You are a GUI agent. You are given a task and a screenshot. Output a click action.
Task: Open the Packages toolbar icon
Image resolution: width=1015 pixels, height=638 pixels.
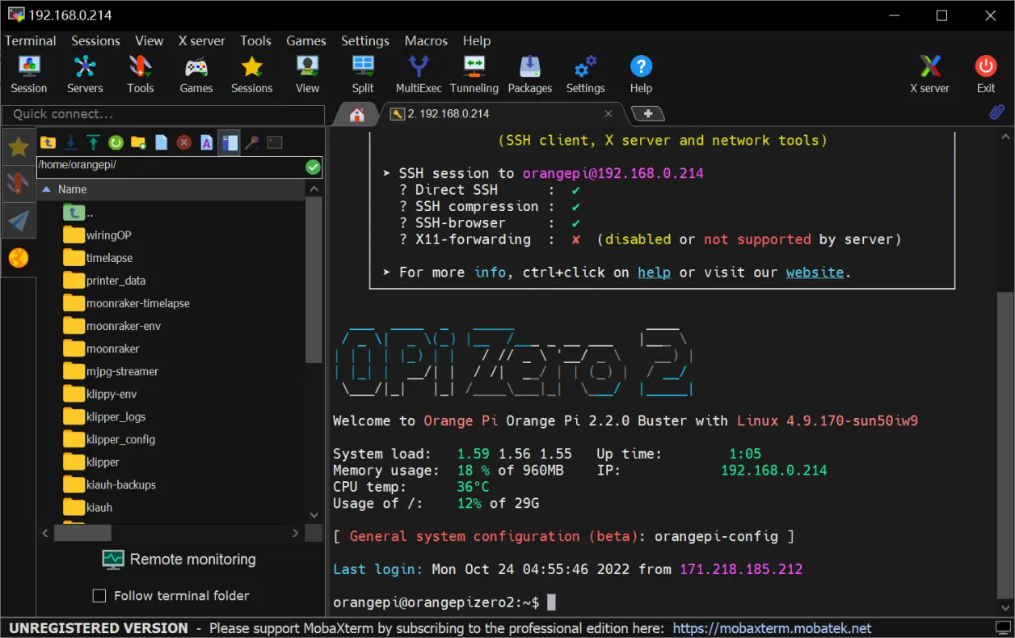[x=530, y=74]
